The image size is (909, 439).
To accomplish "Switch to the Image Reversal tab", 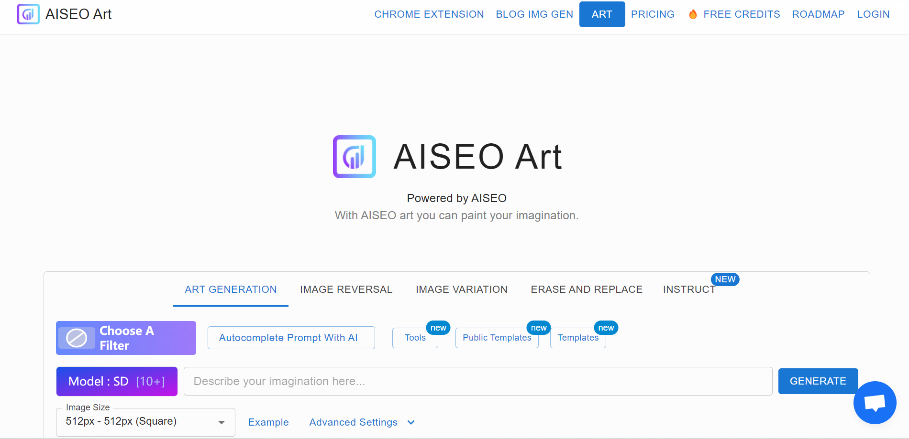I will [346, 289].
